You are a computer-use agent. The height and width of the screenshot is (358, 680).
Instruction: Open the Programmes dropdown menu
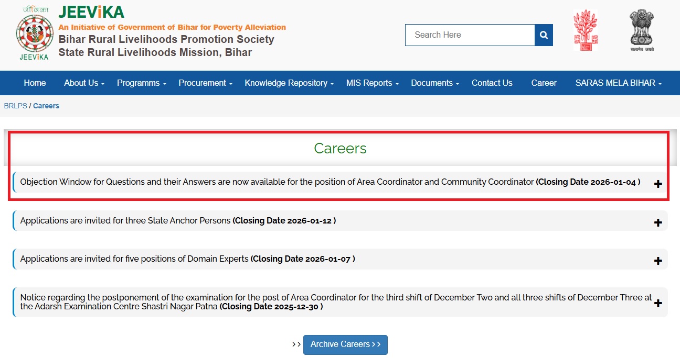tap(139, 83)
